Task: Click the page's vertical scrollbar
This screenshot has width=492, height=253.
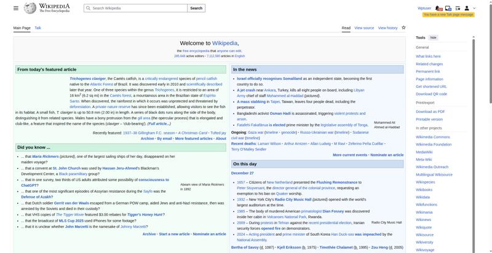Action: coord(489,123)
